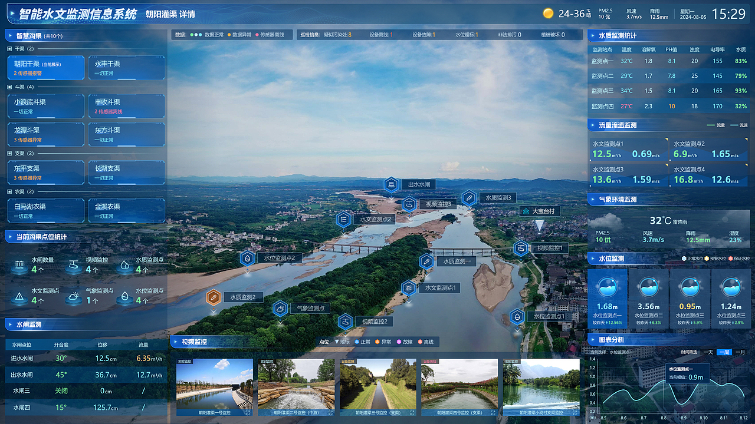This screenshot has height=424, width=755.
Task: Collapse the 气象环境监测 panel header
Action: 593,200
